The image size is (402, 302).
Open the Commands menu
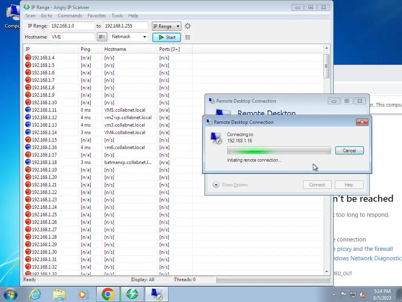70,16
